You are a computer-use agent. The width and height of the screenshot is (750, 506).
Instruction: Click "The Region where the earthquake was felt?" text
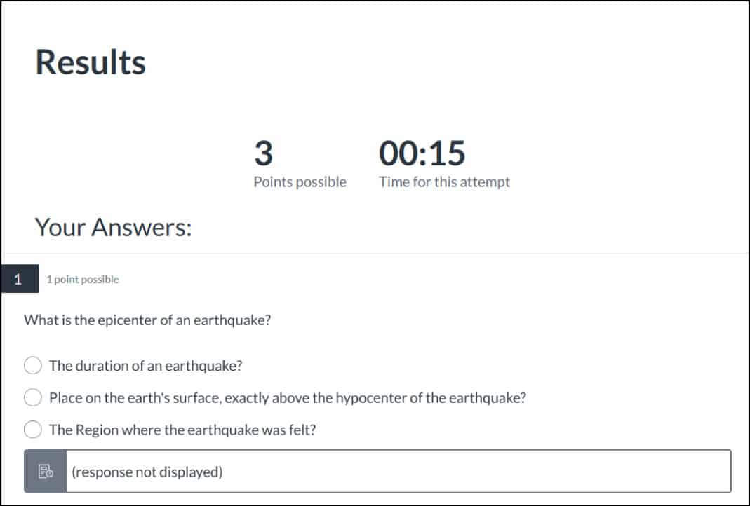pos(182,430)
